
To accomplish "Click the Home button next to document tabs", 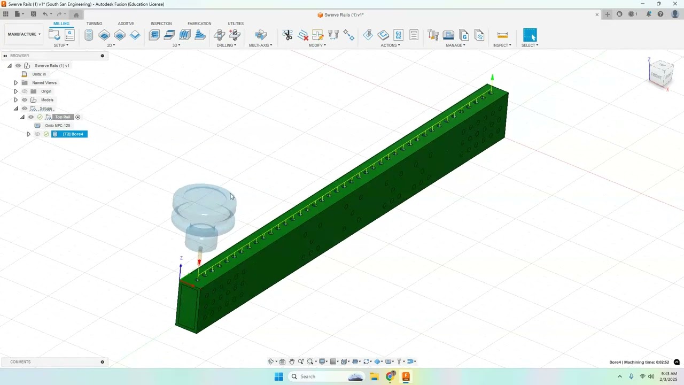I will pos(76,14).
